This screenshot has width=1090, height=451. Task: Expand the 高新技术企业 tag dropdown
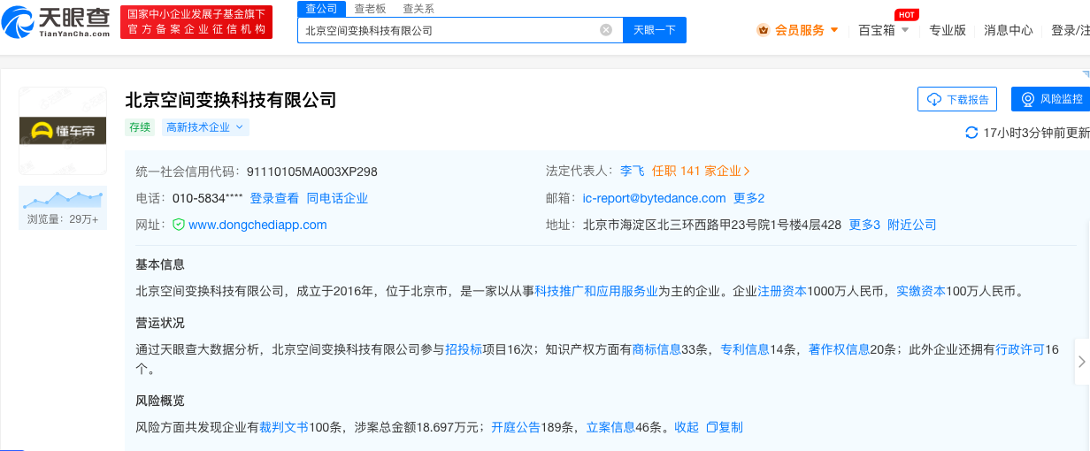coord(205,127)
